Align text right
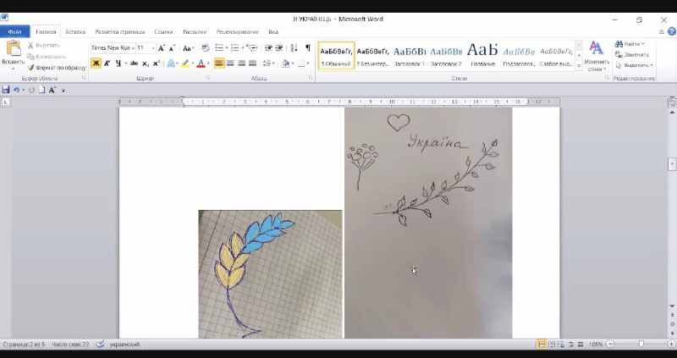677x358 pixels. 241,63
